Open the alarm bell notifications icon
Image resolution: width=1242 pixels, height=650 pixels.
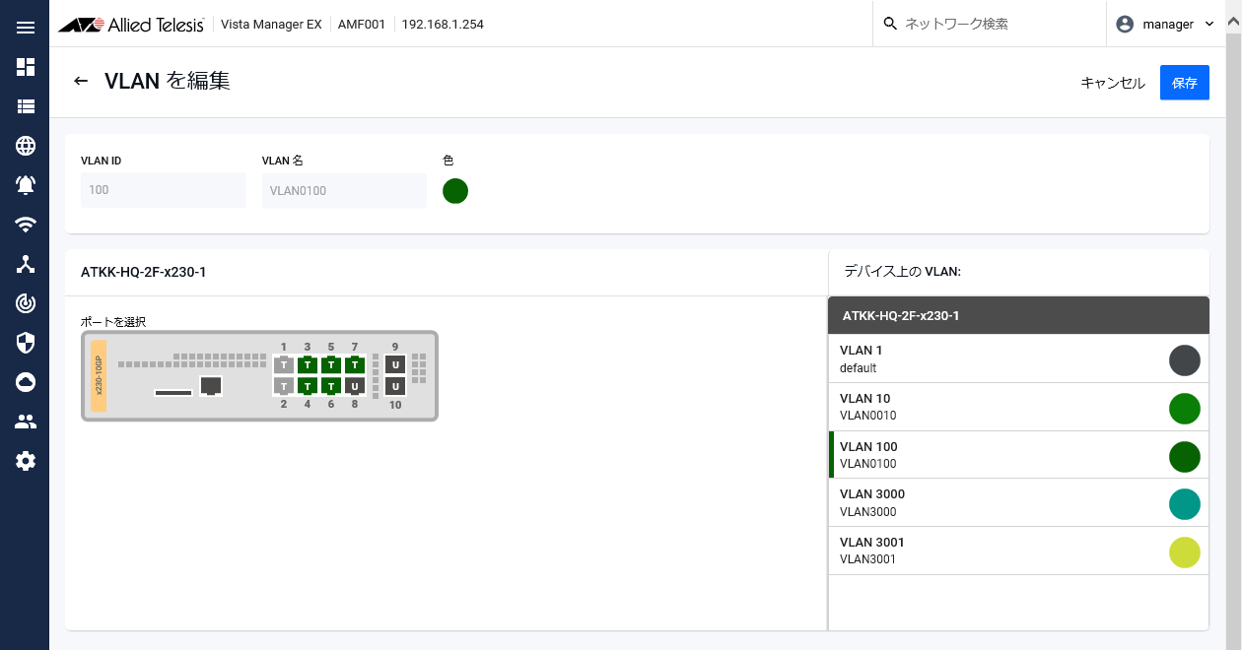tap(26, 185)
